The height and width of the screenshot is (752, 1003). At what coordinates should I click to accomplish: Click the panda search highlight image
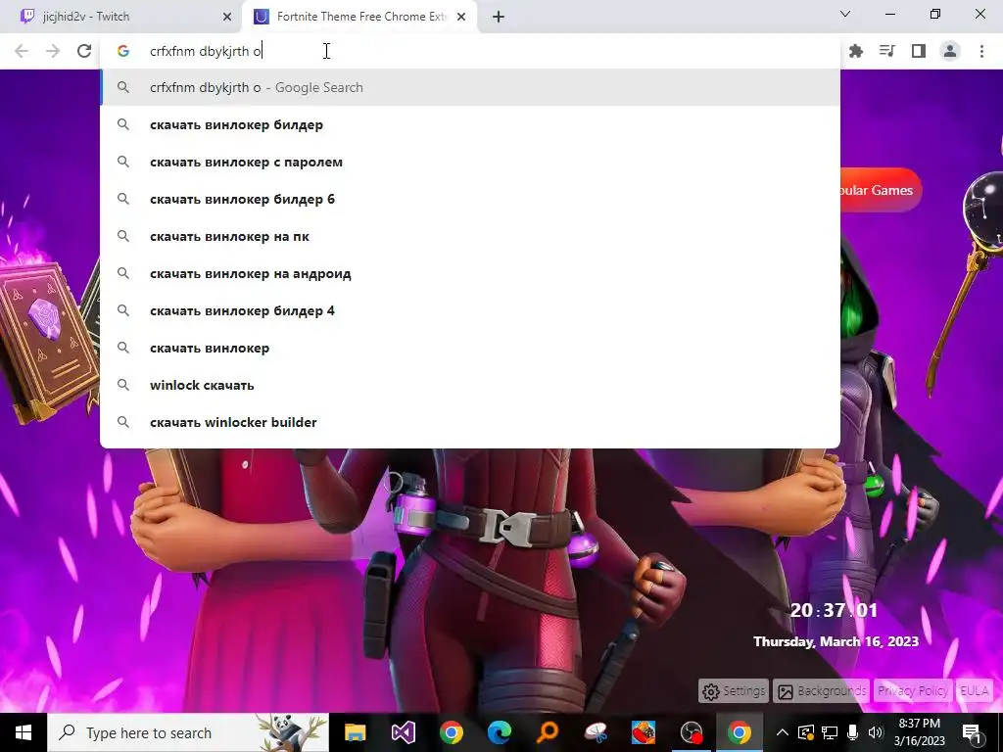(293, 732)
